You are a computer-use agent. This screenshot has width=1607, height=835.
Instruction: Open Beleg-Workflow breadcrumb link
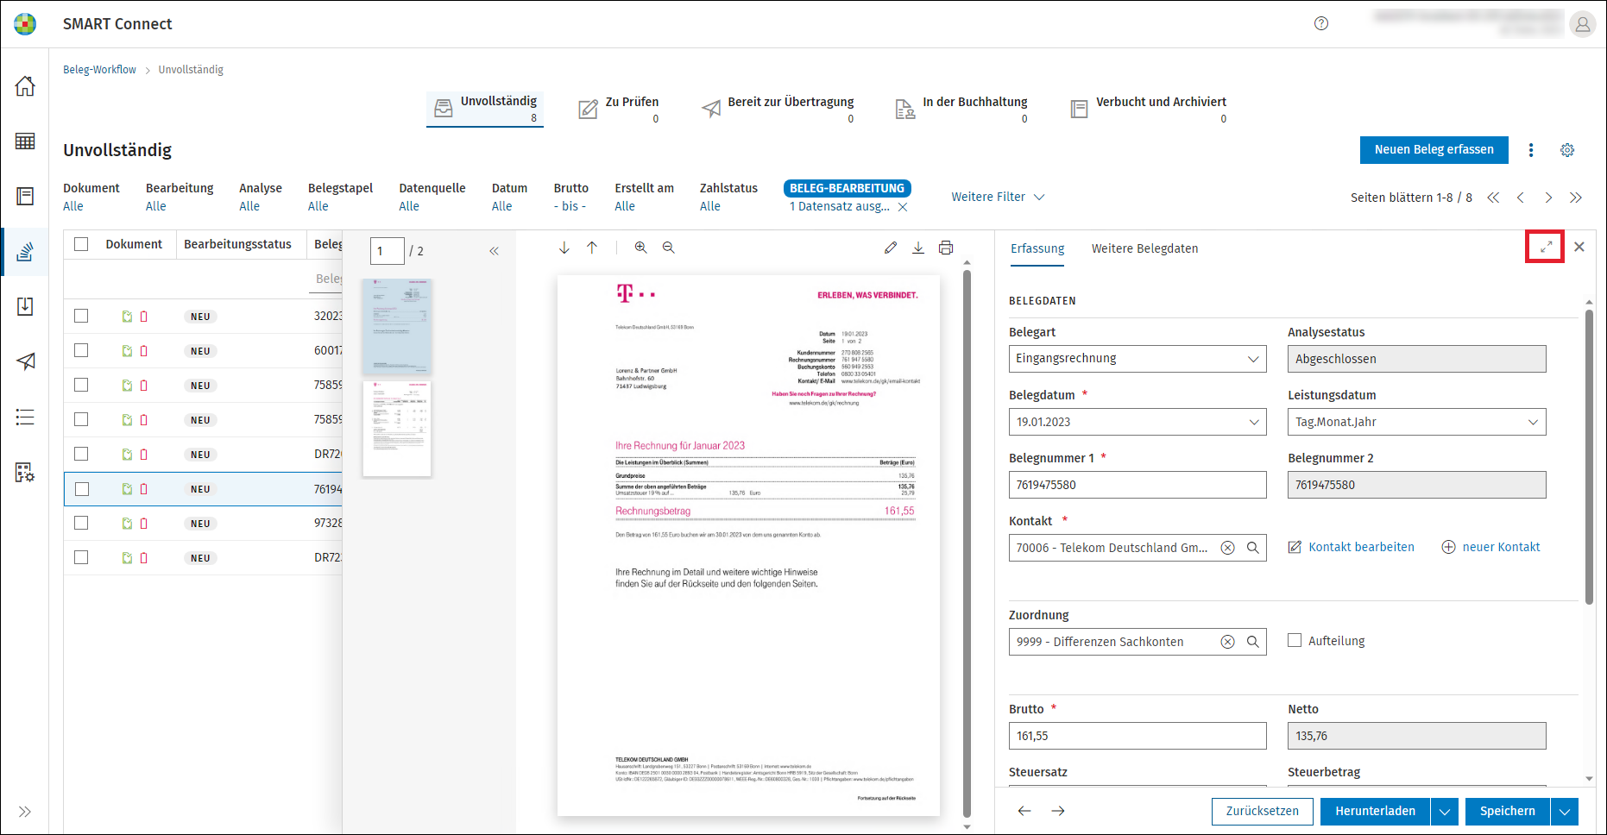99,70
